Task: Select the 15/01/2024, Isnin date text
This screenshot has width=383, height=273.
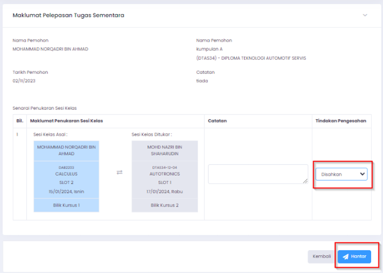Action: (66, 191)
